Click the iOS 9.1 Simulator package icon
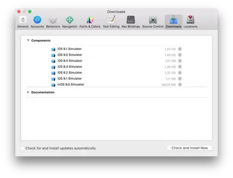The height and width of the screenshot is (178, 233). click(x=53, y=49)
